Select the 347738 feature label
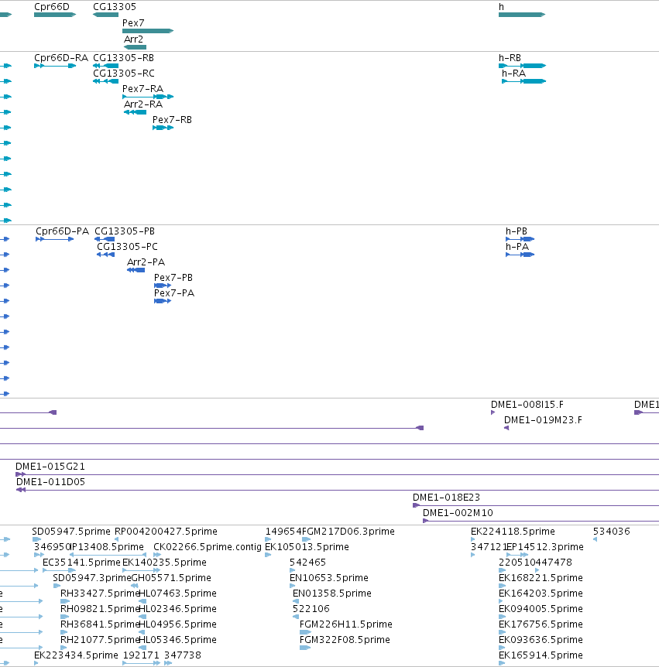Viewport: 659px width, 667px height. point(183,655)
